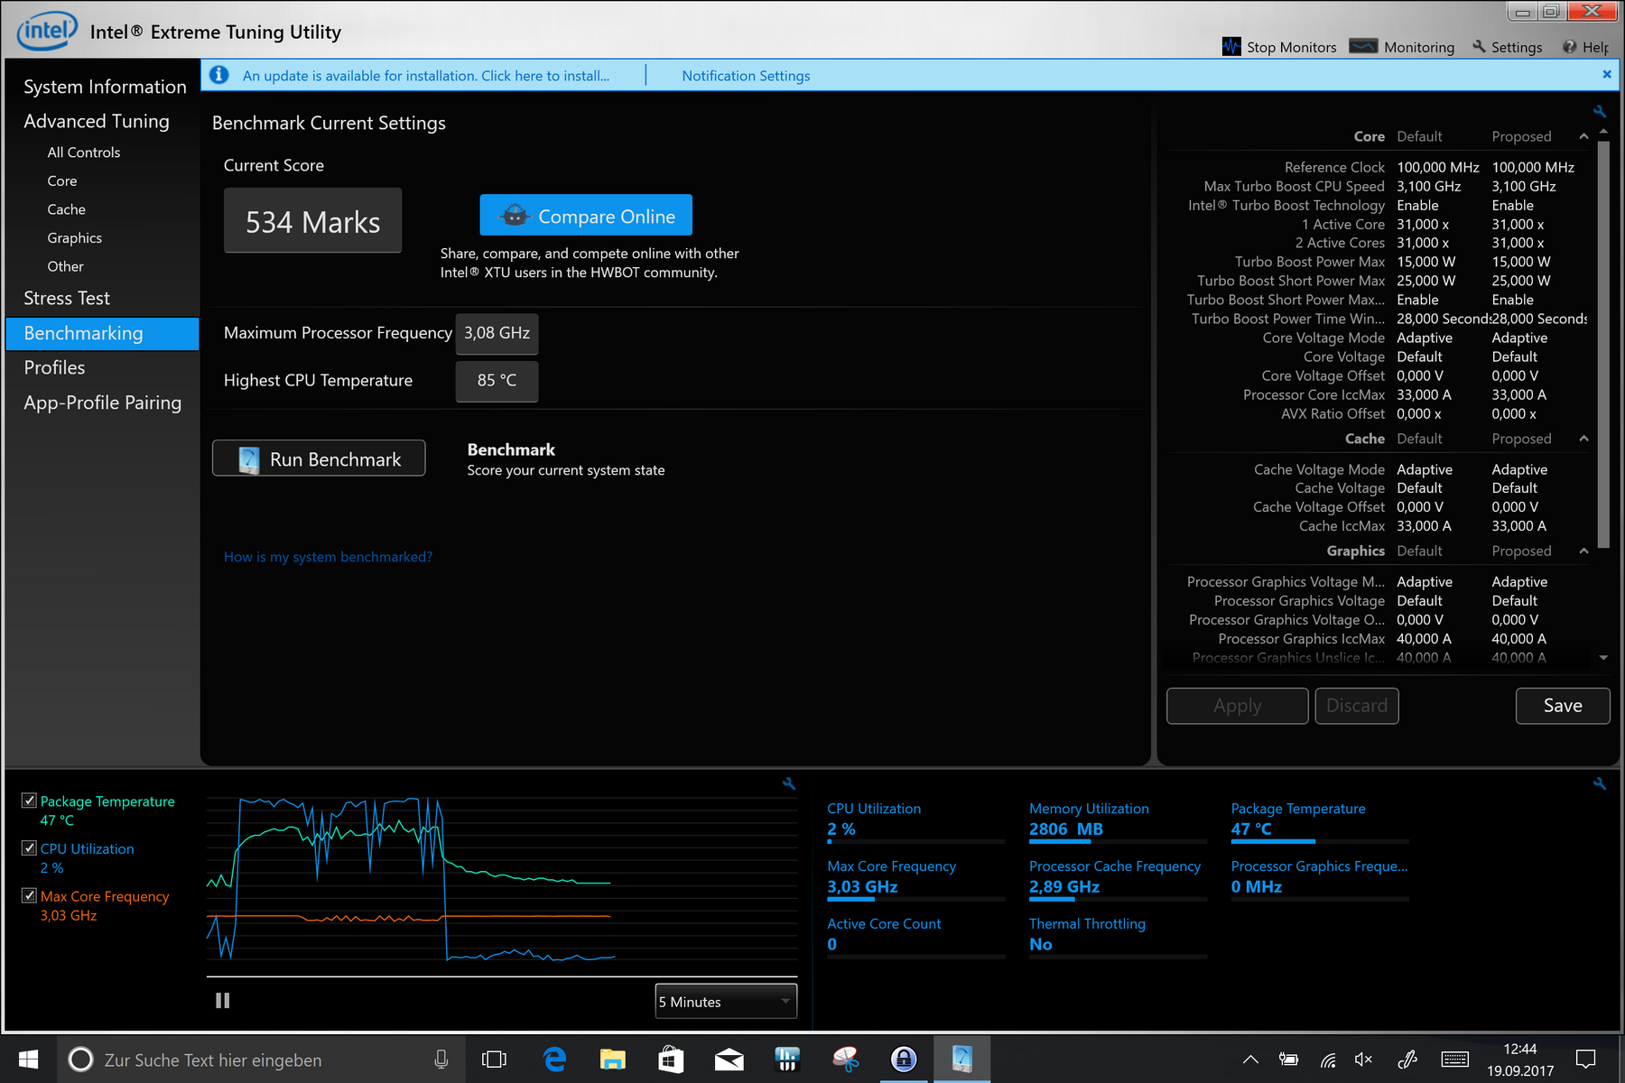Click settings panel vertical scrollbar thumb
This screenshot has height=1083, width=1625.
pos(1603,345)
